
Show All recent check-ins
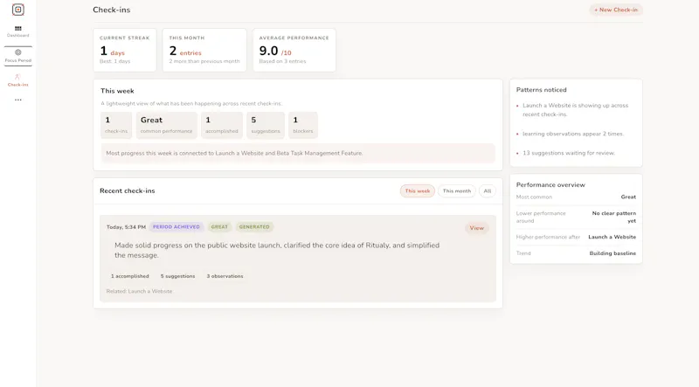pos(488,190)
